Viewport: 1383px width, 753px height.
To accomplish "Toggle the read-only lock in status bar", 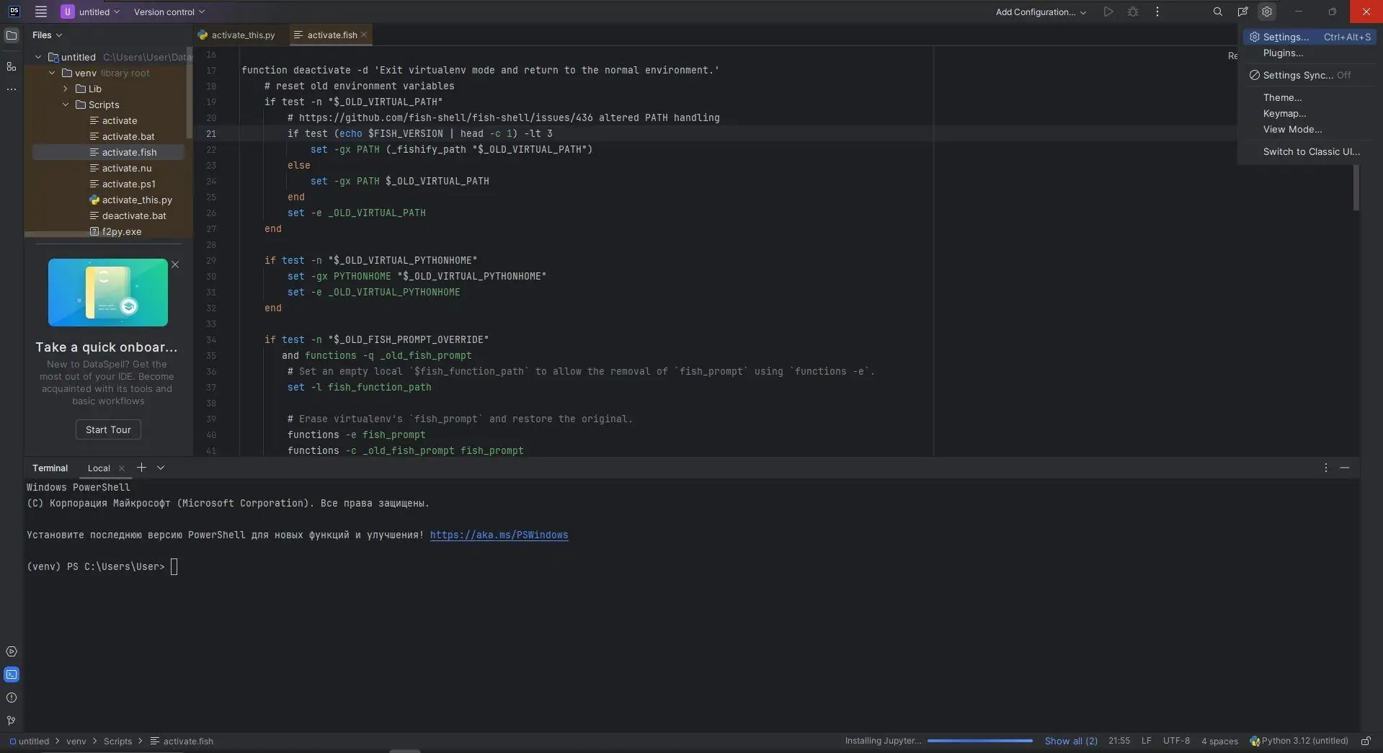I will point(1365,741).
